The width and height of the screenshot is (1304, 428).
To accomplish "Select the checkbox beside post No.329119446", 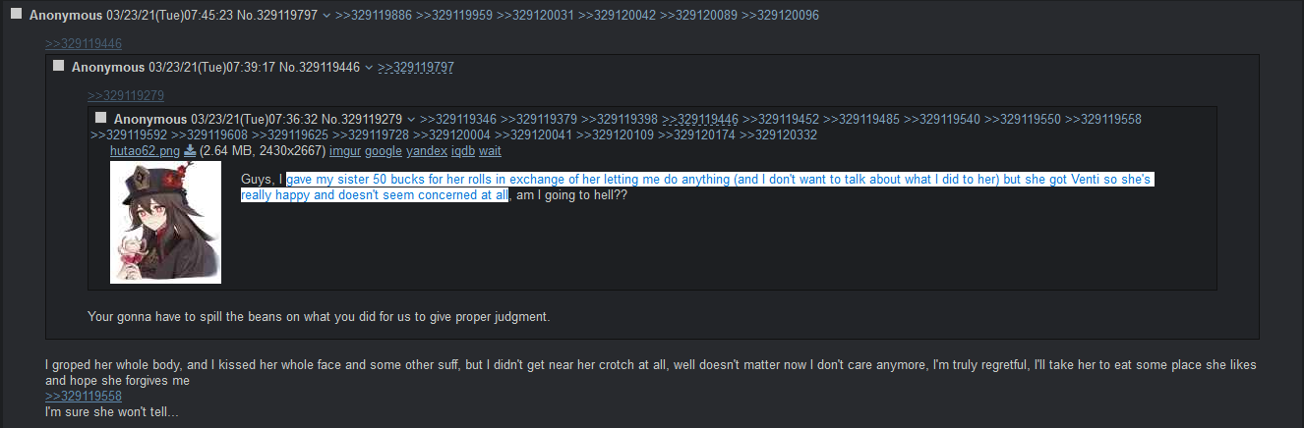I will (x=58, y=66).
